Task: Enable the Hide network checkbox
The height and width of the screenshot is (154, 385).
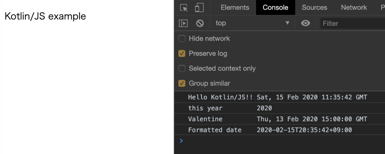Action: 182,39
